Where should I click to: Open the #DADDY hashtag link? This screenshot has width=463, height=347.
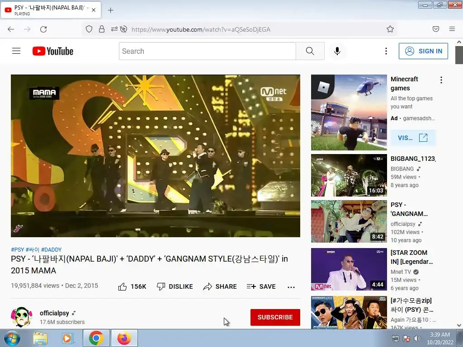(x=52, y=249)
